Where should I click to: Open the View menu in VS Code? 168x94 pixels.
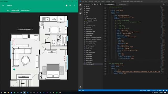coord(96,1)
